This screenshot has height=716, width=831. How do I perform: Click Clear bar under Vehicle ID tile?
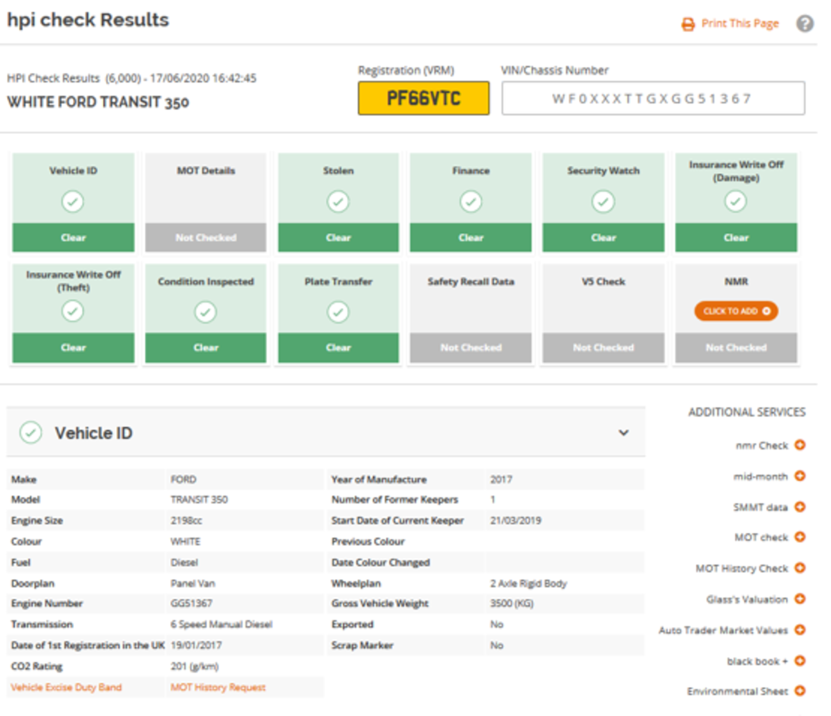click(x=73, y=237)
